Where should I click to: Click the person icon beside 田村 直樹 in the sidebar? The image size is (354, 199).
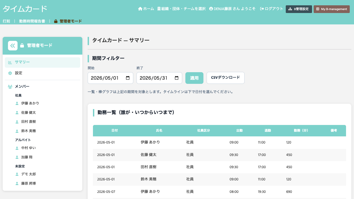[17, 122]
